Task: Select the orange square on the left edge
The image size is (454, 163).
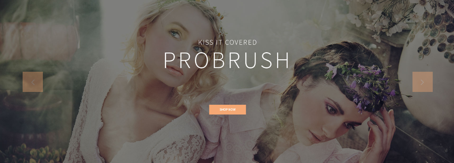Action: click(33, 82)
